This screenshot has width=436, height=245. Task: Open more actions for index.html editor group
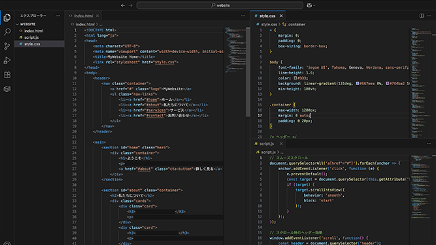point(243,16)
